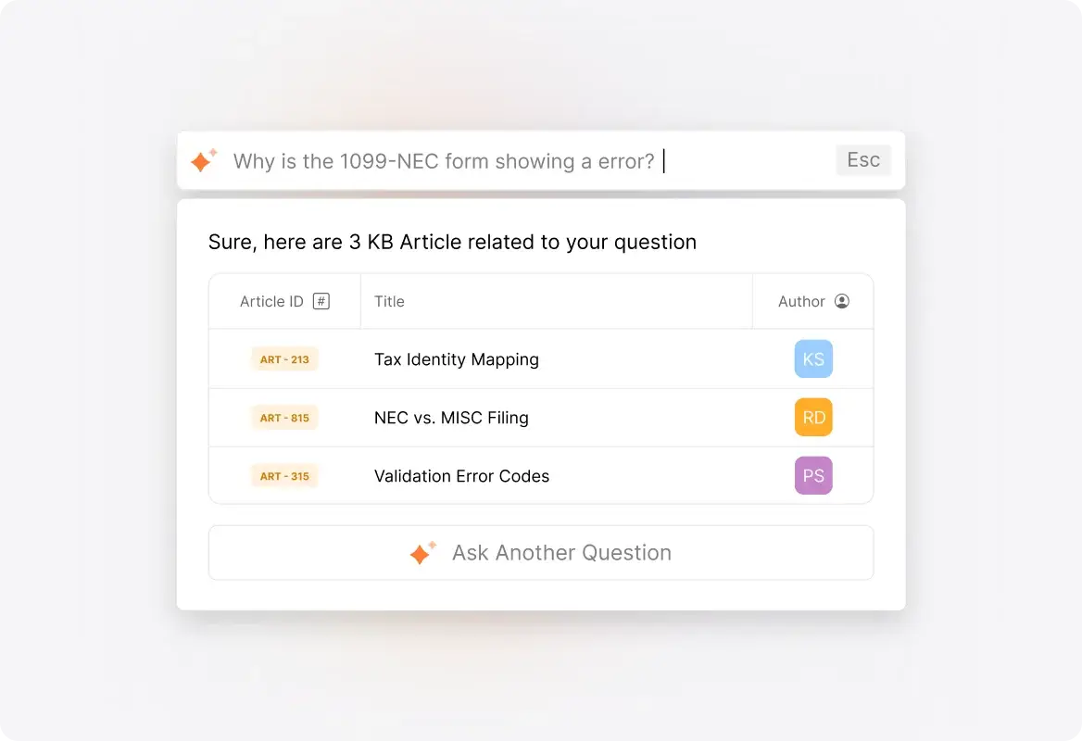The image size is (1082, 741).
Task: Click the Article ID column header
Action: point(284,302)
